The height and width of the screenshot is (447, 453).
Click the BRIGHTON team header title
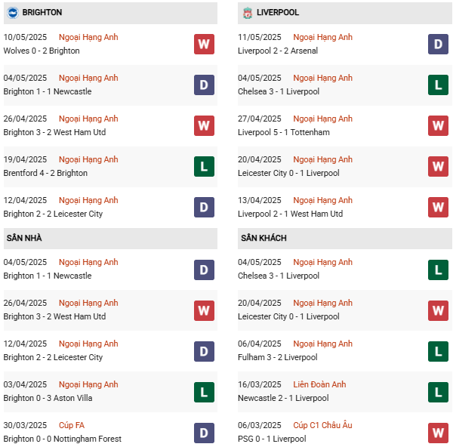pyautogui.click(x=42, y=13)
